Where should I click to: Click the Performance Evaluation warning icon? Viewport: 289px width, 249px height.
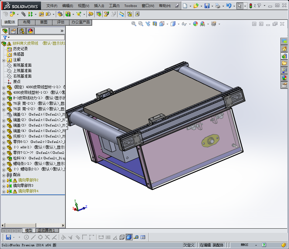(x=129, y=14)
